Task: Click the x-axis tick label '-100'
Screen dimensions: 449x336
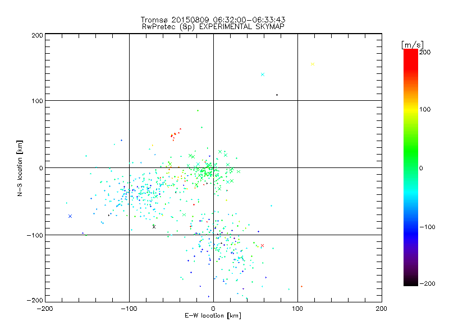Action: pyautogui.click(x=129, y=309)
